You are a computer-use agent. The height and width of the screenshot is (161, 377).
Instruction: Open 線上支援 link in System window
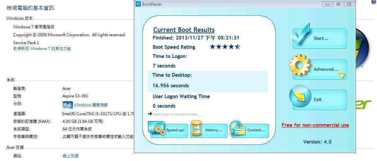tap(70, 156)
